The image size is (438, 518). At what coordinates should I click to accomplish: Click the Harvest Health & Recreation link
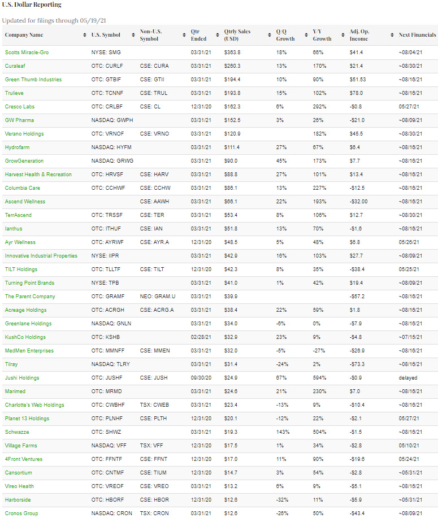38,175
